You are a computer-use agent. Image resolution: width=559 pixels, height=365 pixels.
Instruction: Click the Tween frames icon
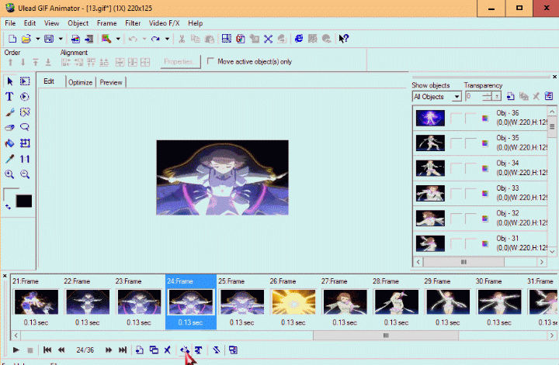(184, 350)
